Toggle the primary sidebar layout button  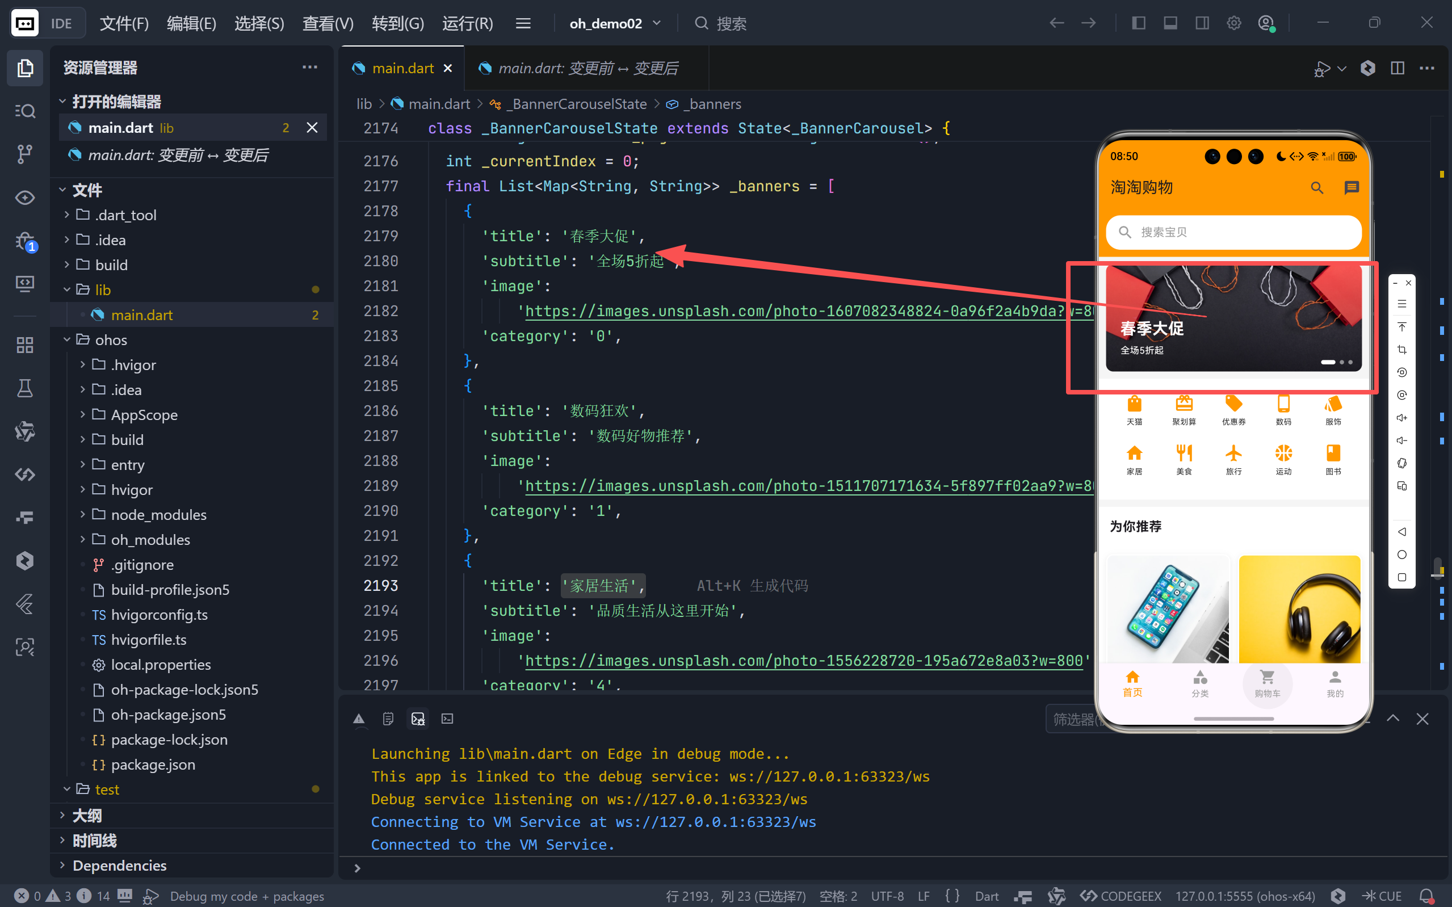coord(1138,23)
